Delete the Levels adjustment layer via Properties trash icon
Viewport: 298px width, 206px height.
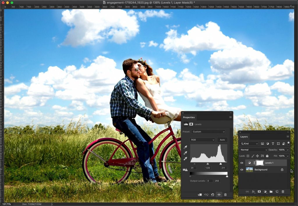[x=226, y=195]
